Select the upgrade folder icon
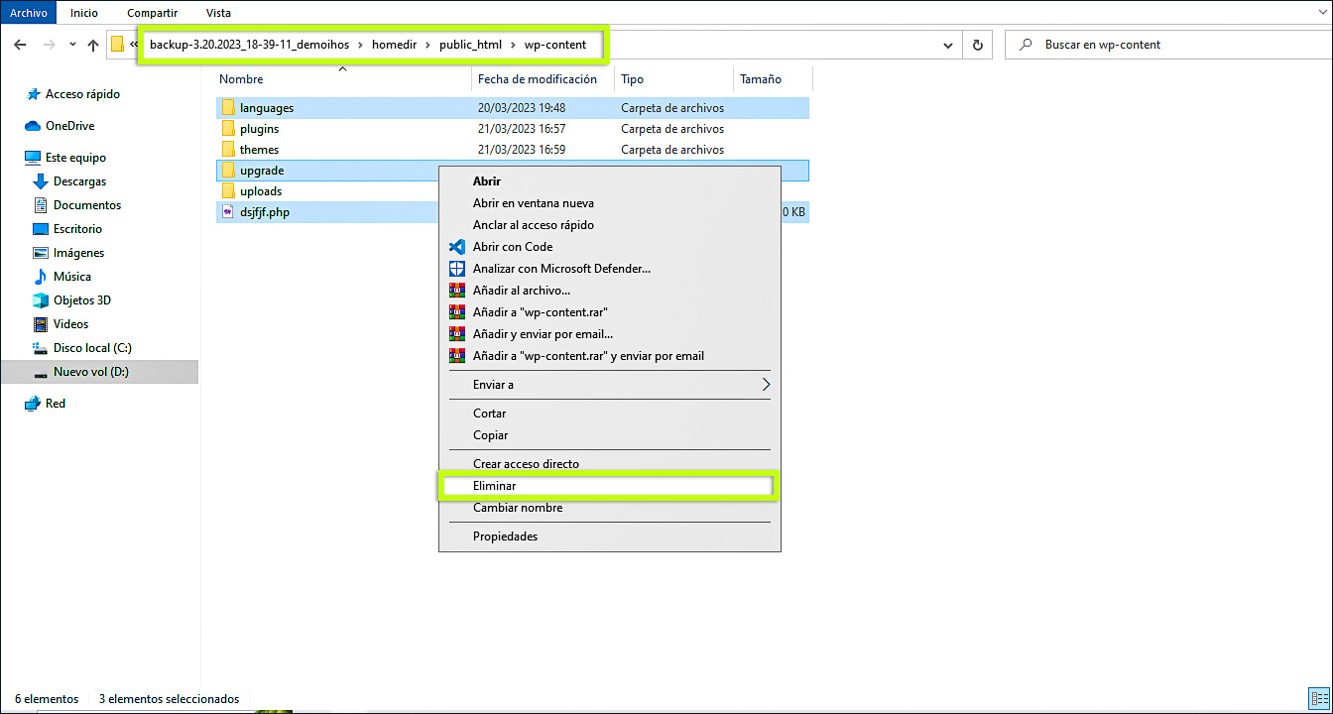 pos(227,170)
